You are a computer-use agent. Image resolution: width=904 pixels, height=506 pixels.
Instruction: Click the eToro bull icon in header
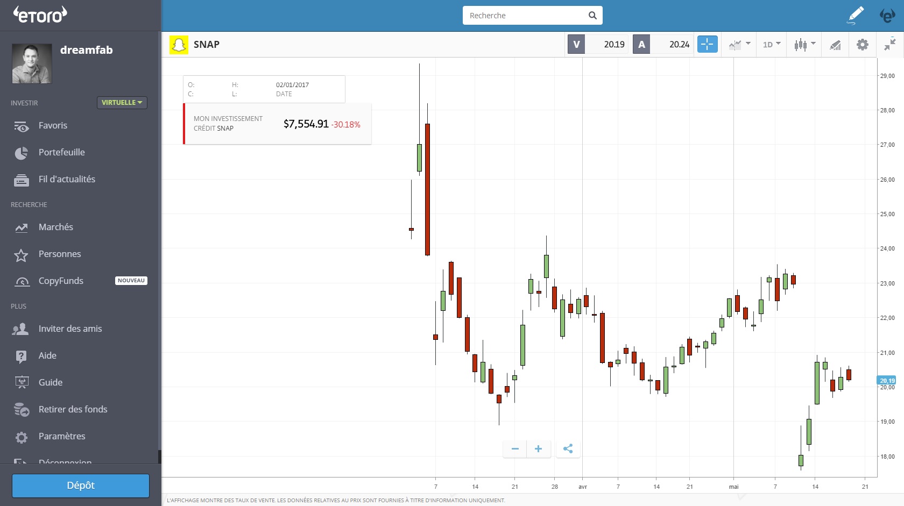(x=887, y=15)
